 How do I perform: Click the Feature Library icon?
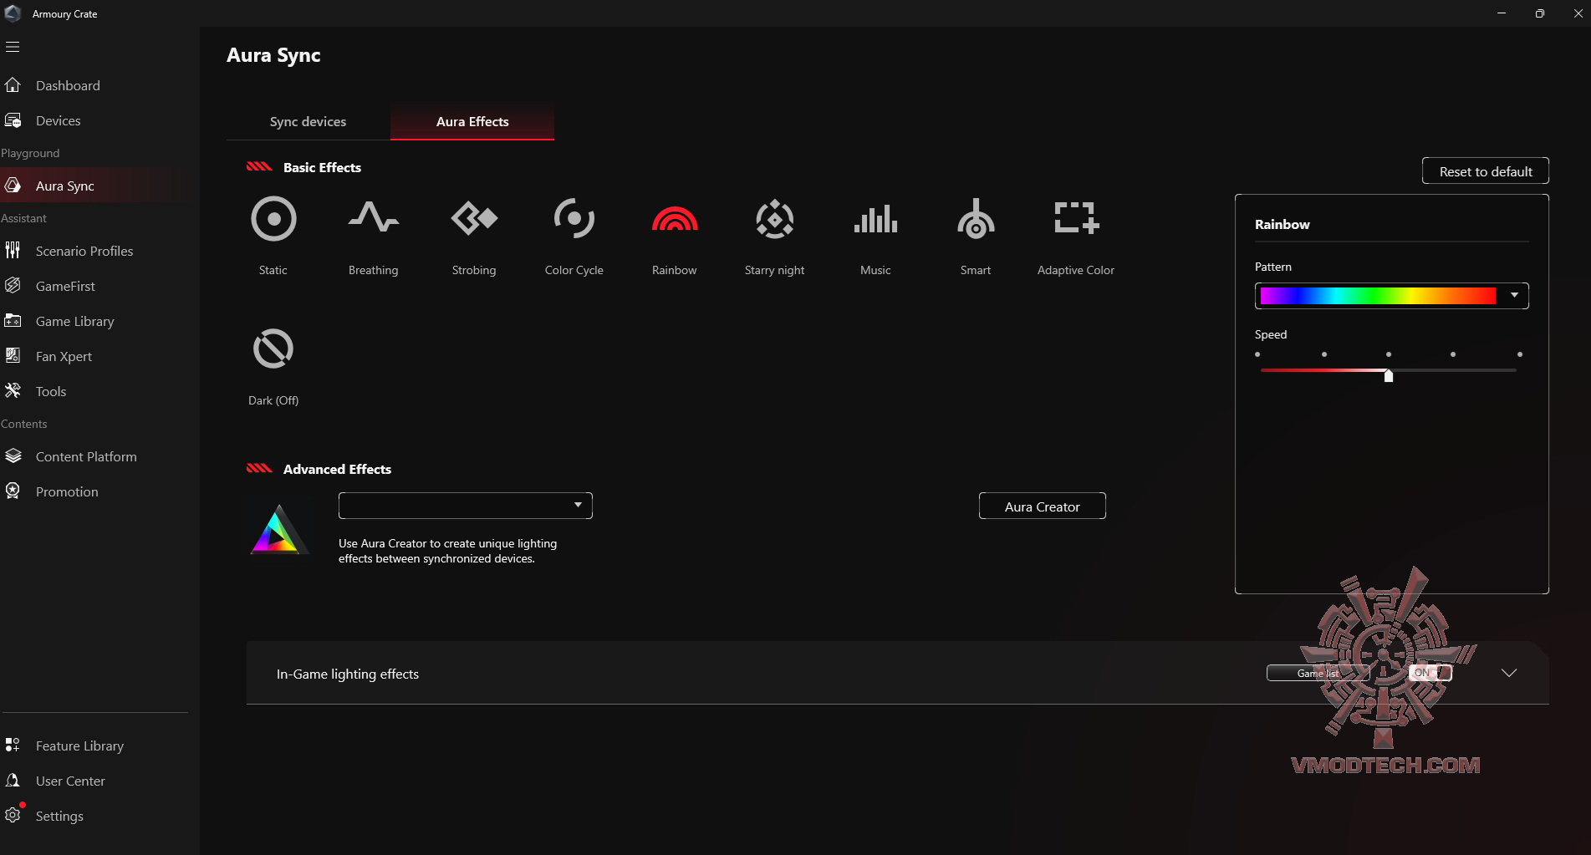coord(13,746)
